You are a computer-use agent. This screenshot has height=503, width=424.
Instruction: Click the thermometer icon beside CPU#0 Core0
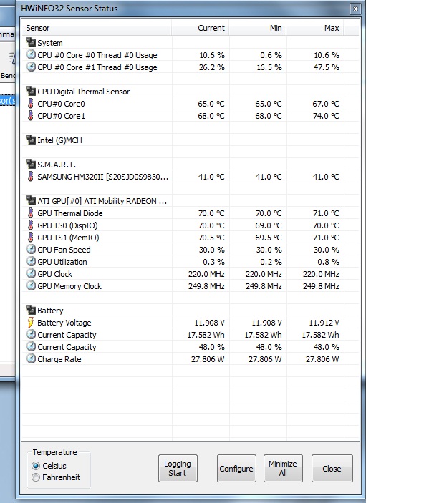click(x=31, y=104)
